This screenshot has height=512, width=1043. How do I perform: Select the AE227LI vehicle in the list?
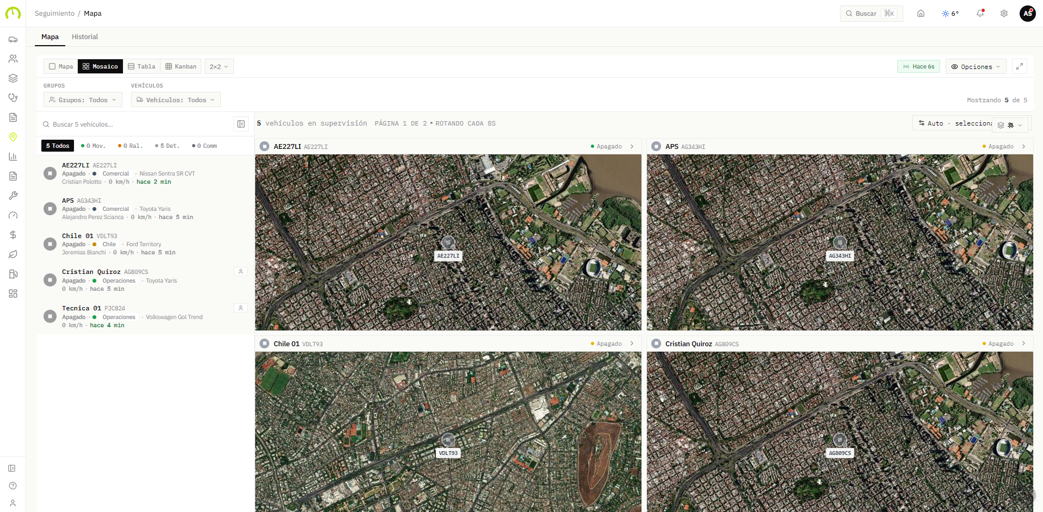[x=145, y=173]
